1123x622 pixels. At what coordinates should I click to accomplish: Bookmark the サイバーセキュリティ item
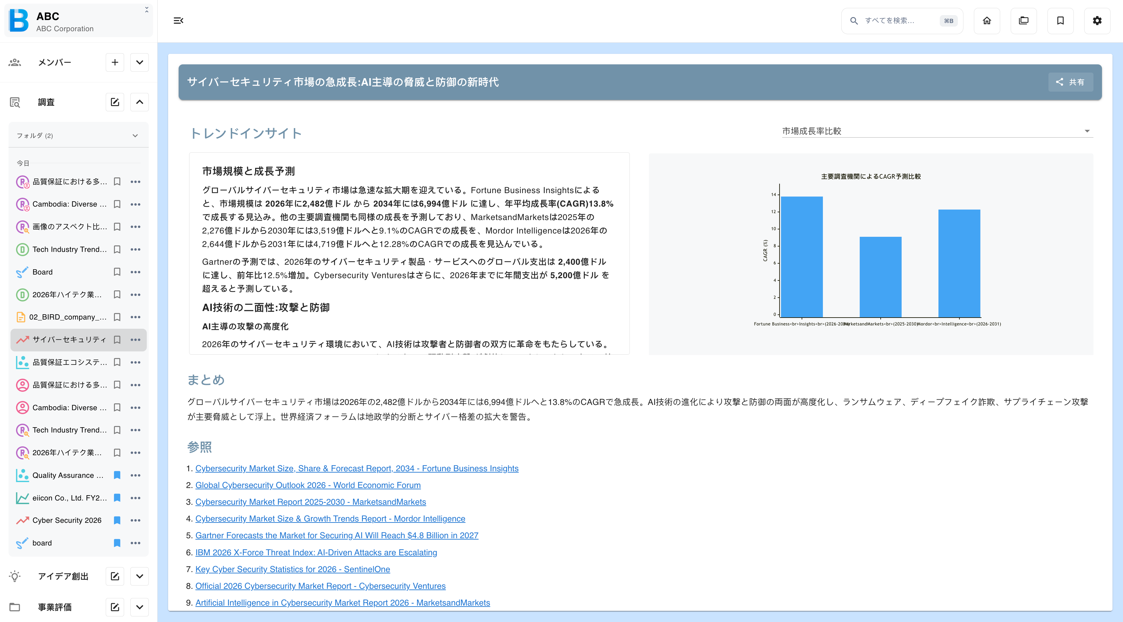[117, 340]
